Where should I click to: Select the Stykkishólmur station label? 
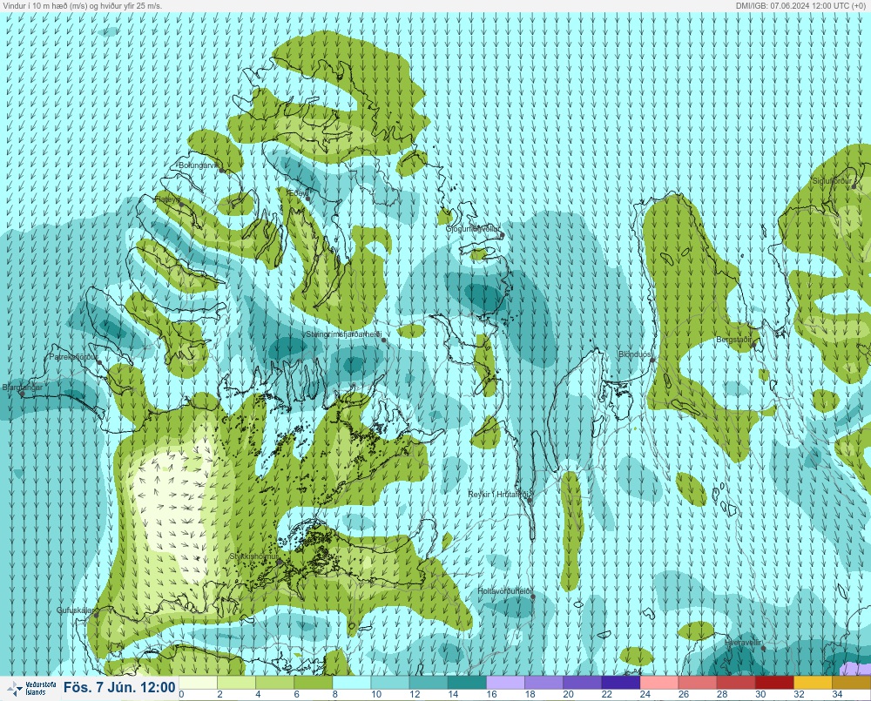click(253, 556)
